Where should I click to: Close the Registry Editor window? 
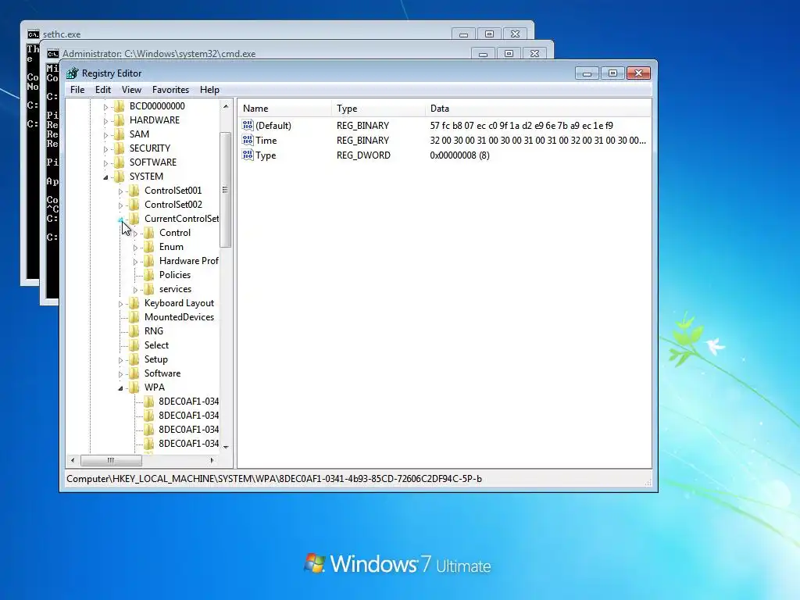(x=639, y=73)
